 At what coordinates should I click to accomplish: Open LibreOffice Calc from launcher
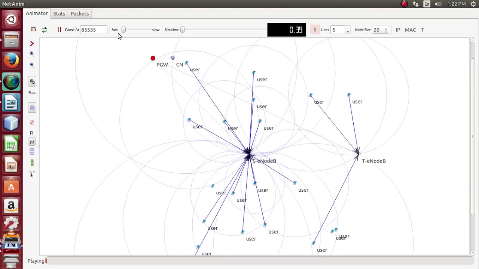click(11, 145)
